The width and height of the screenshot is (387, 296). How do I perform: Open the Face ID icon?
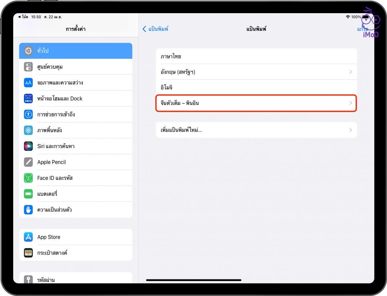click(x=28, y=178)
